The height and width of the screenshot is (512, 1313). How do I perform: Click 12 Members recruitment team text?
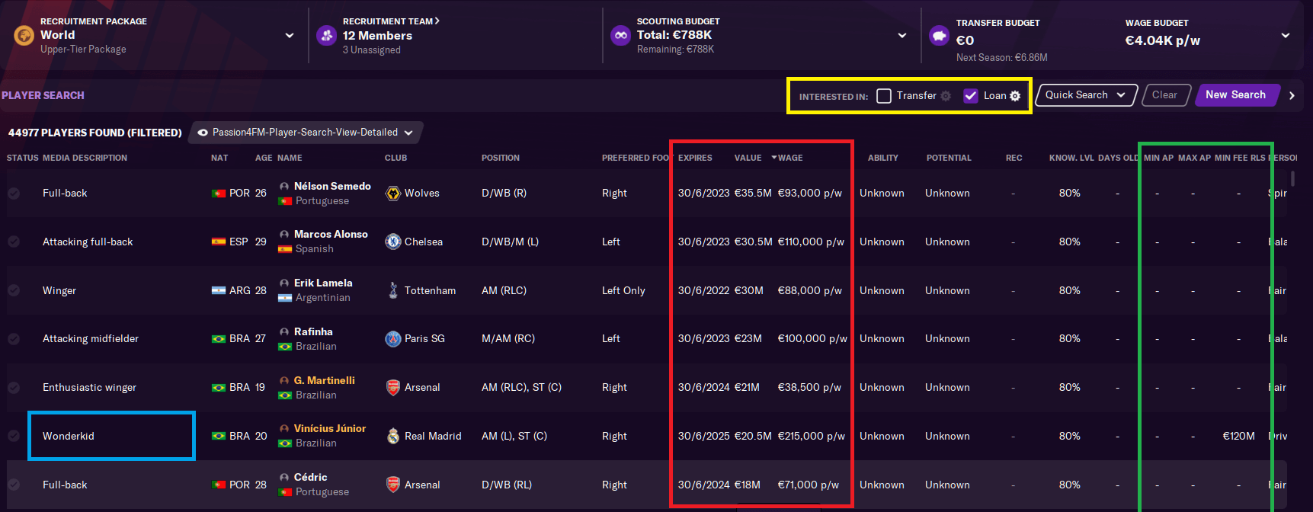(377, 36)
